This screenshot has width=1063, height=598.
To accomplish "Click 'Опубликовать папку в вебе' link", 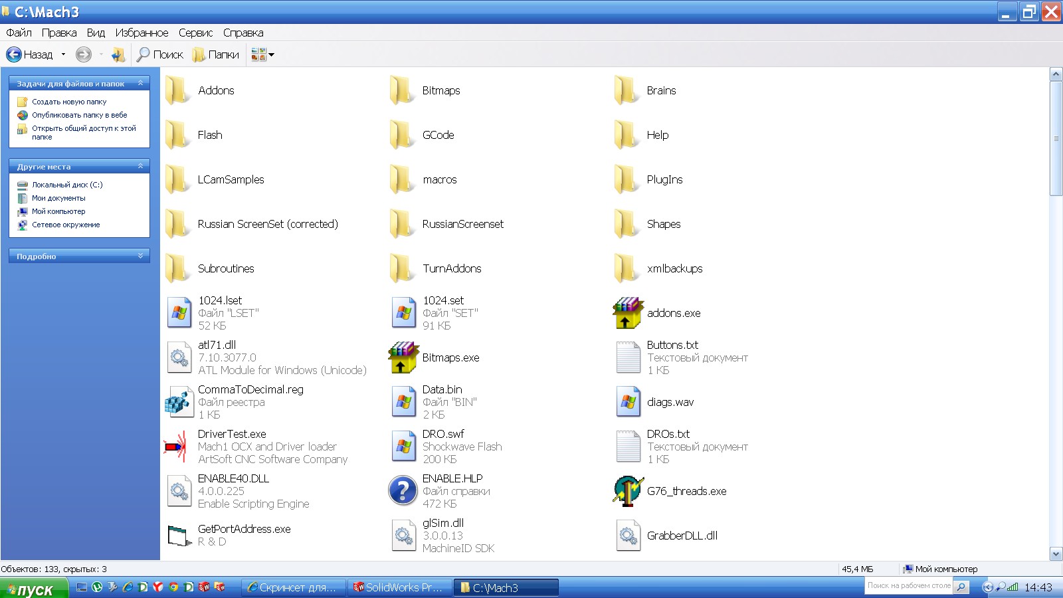I will click(x=80, y=115).
